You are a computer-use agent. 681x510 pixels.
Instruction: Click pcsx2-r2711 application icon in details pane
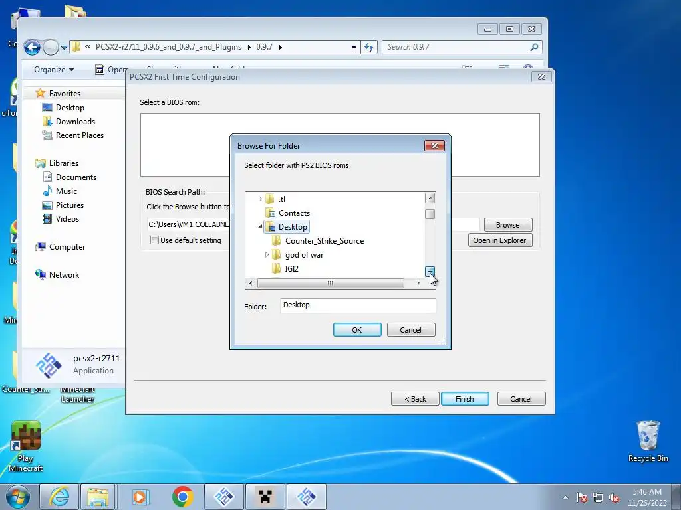(x=48, y=365)
